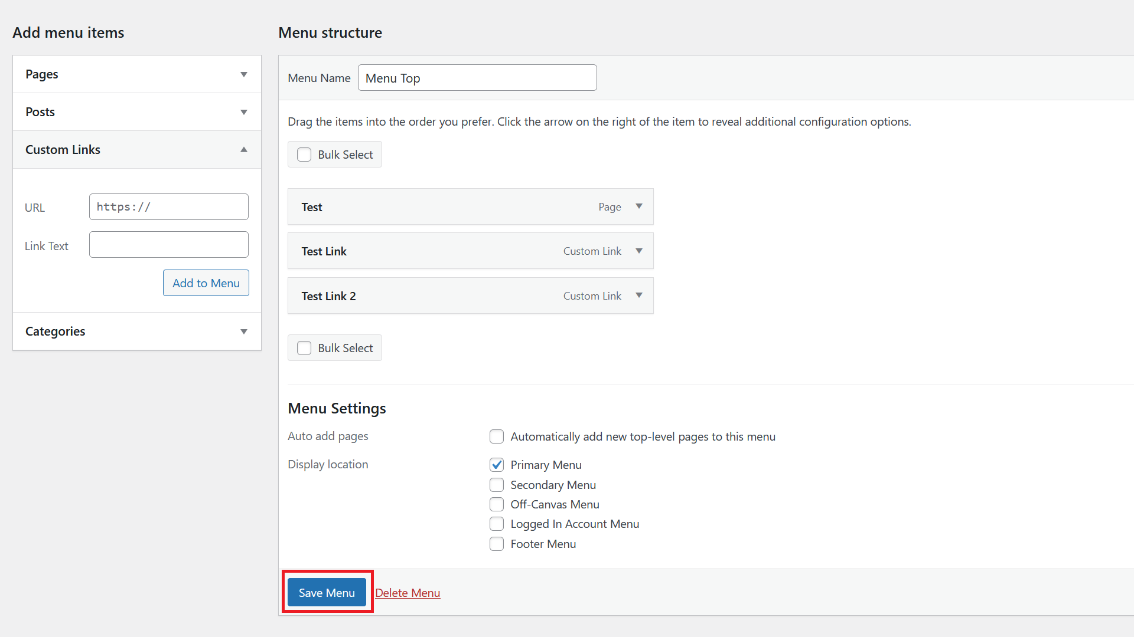Toggle Secondary Menu display location
Image resolution: width=1134 pixels, height=637 pixels.
pos(496,484)
